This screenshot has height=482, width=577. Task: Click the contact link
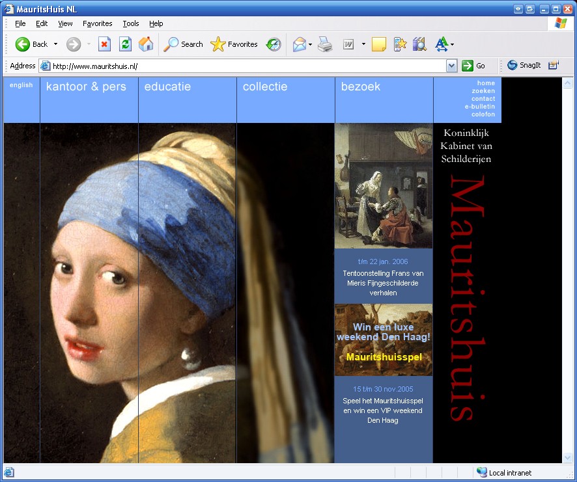pyautogui.click(x=483, y=98)
